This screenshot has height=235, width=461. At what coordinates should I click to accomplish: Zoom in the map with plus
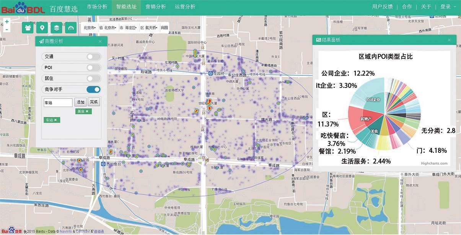[x=7, y=22]
